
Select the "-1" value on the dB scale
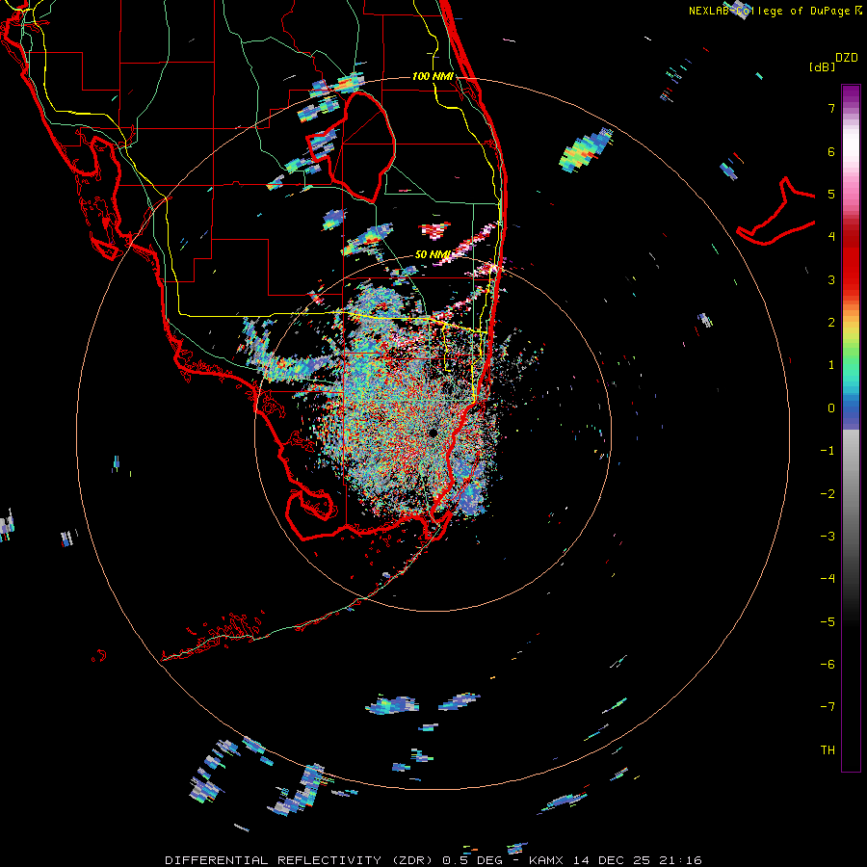coord(828,451)
